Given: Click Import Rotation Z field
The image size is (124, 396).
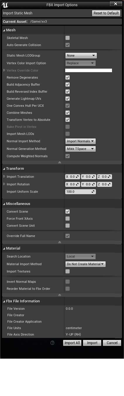Looking at the screenshot, I should (x=104, y=184).
